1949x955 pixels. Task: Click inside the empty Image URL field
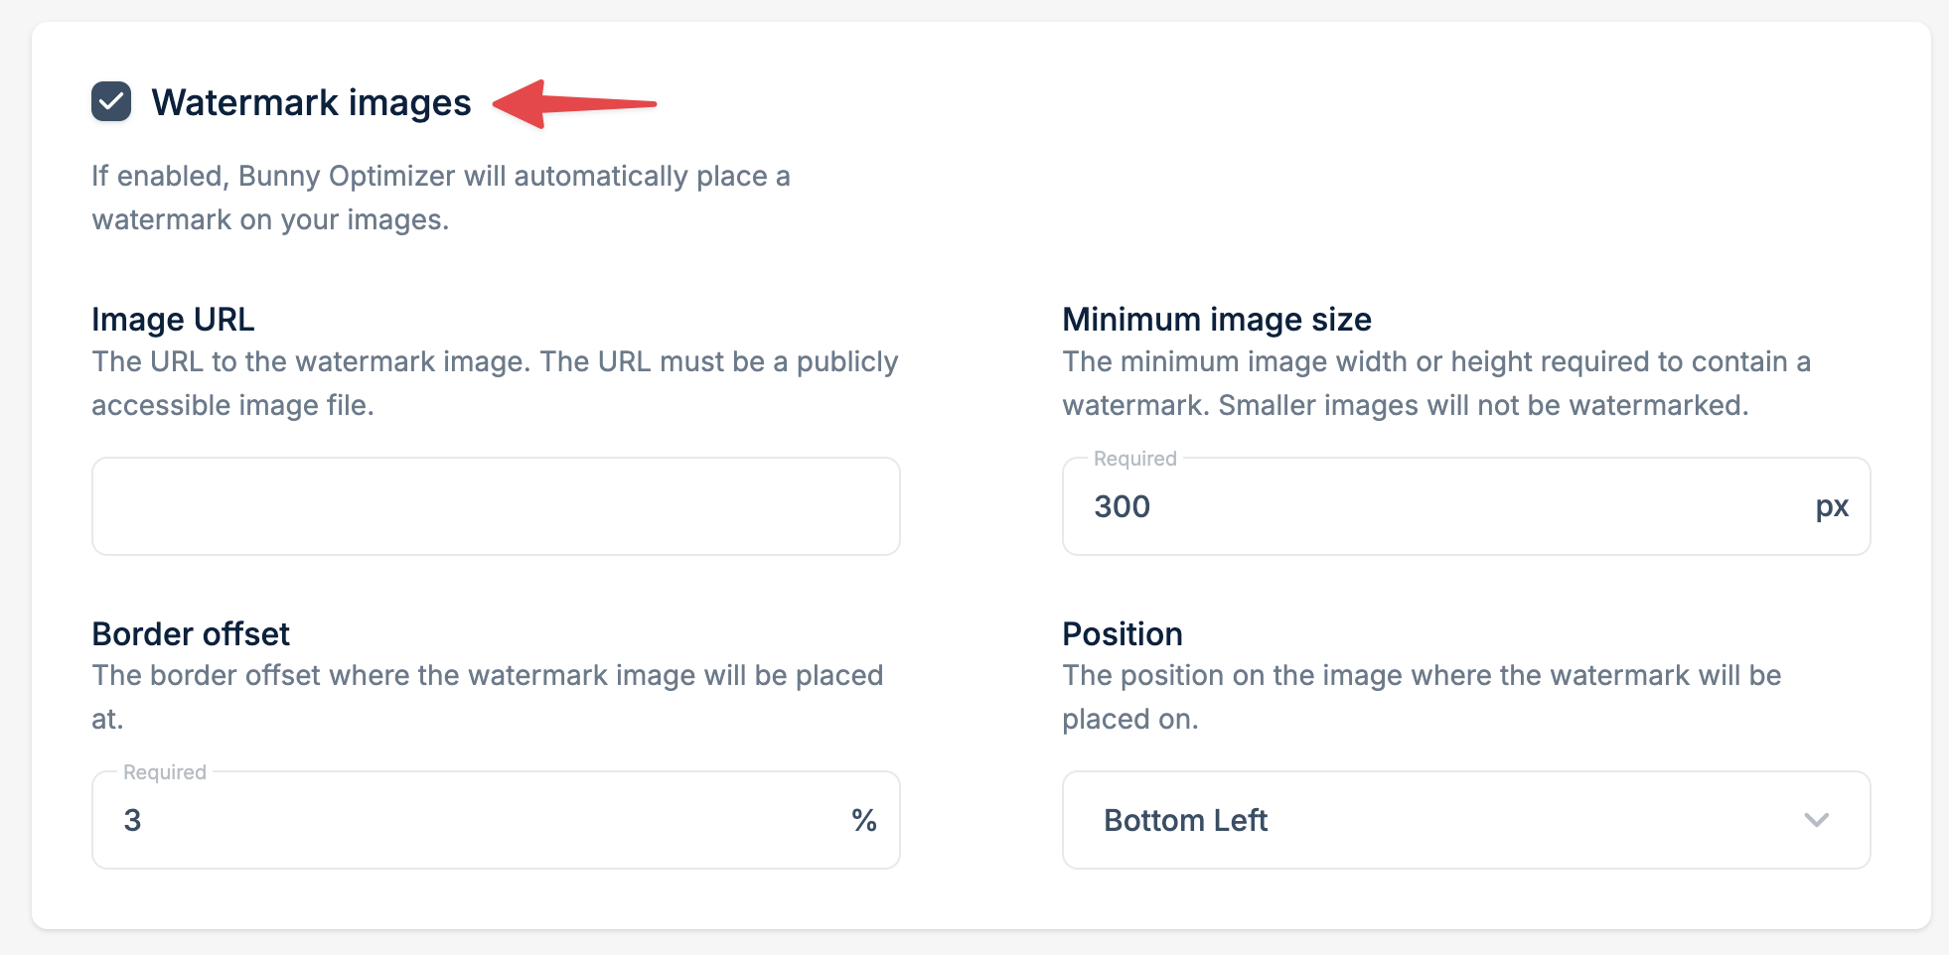click(495, 506)
